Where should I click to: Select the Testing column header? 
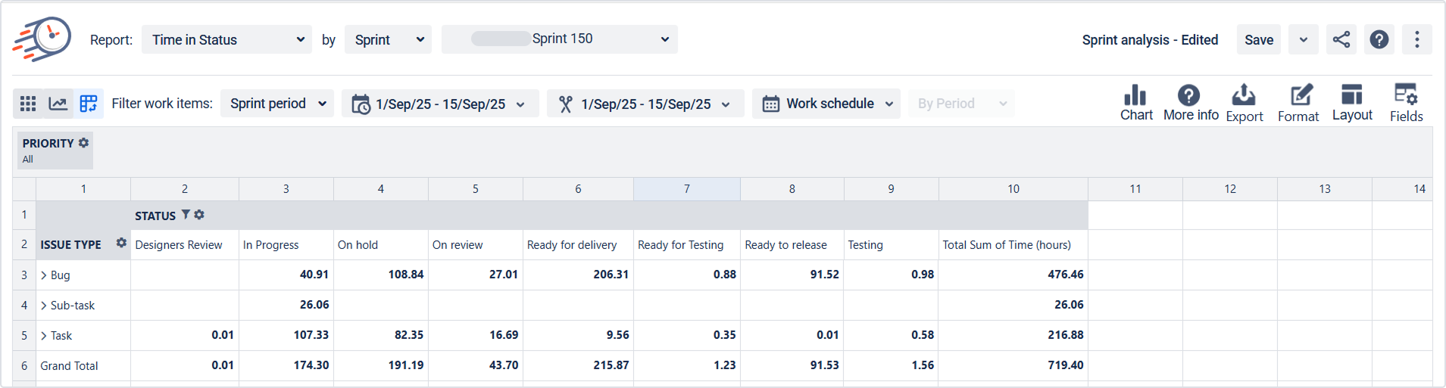(x=892, y=245)
